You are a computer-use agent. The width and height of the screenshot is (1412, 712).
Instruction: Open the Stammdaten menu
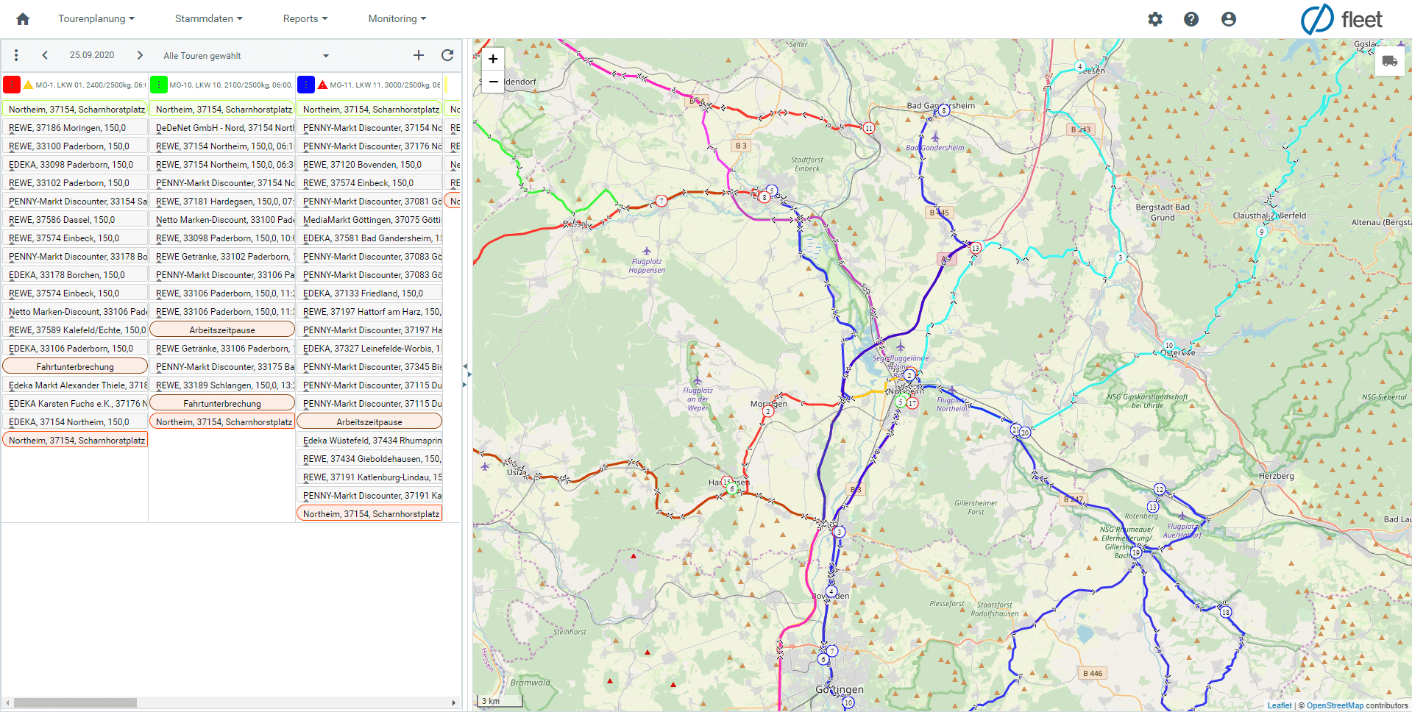tap(208, 19)
